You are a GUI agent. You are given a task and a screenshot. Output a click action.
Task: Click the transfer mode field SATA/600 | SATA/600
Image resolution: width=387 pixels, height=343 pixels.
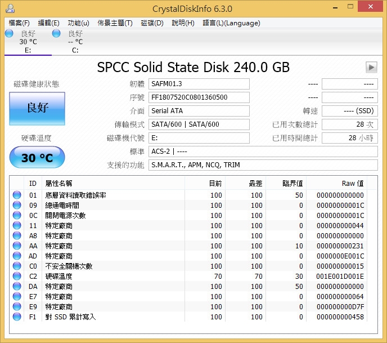point(199,124)
